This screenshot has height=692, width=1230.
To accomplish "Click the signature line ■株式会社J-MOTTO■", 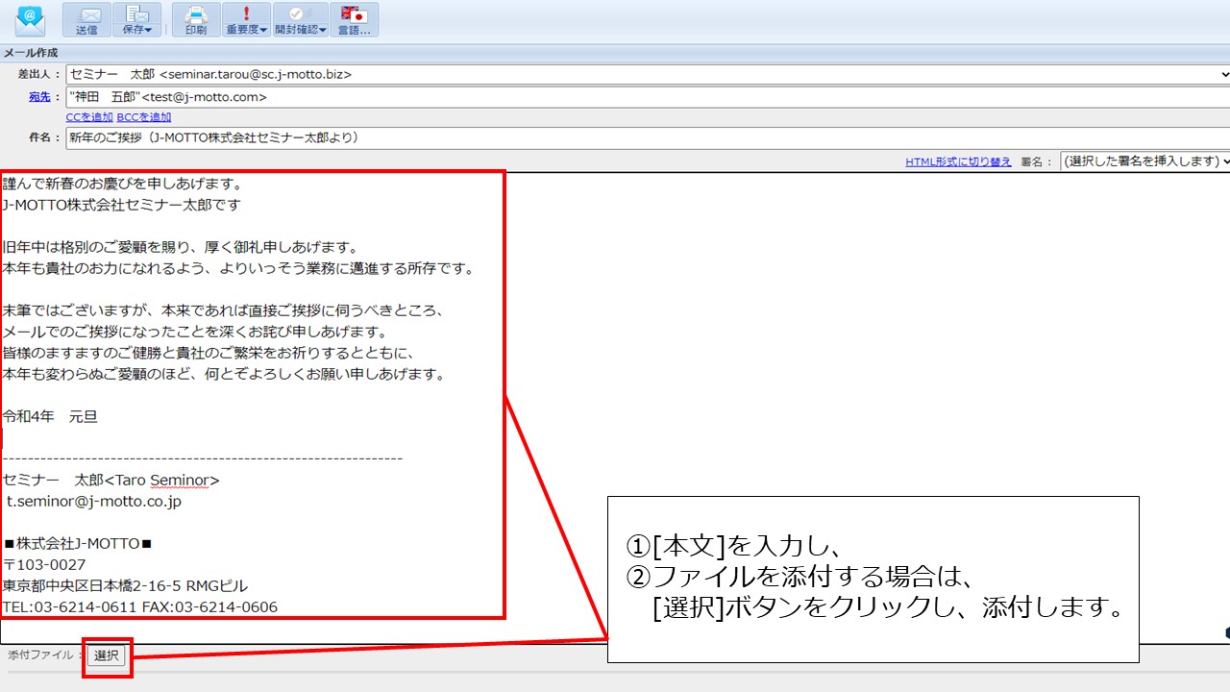I will (78, 544).
